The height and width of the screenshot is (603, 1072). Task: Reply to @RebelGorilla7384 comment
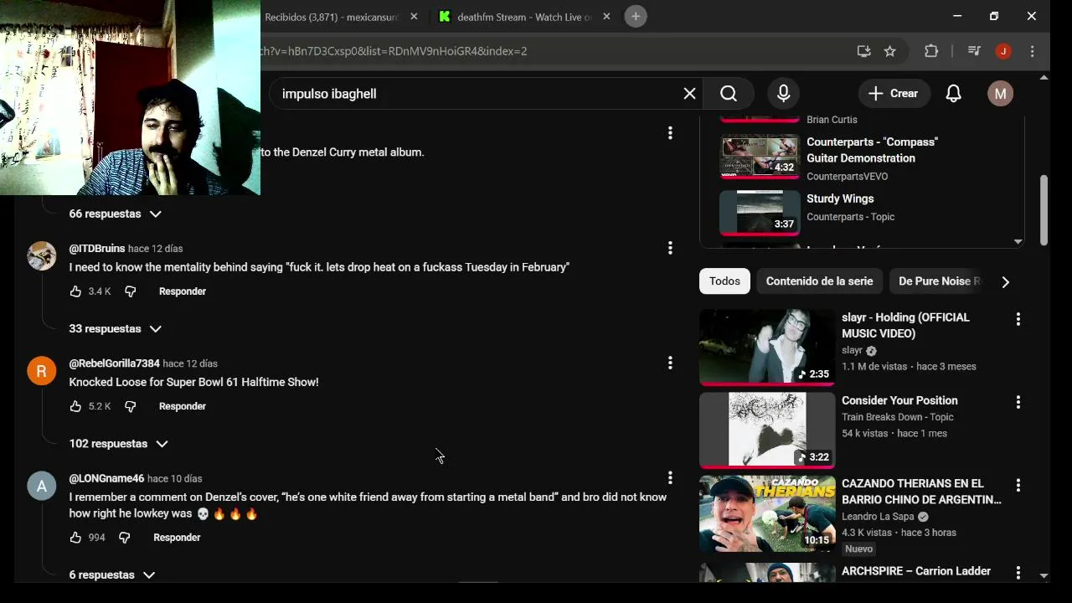click(183, 406)
